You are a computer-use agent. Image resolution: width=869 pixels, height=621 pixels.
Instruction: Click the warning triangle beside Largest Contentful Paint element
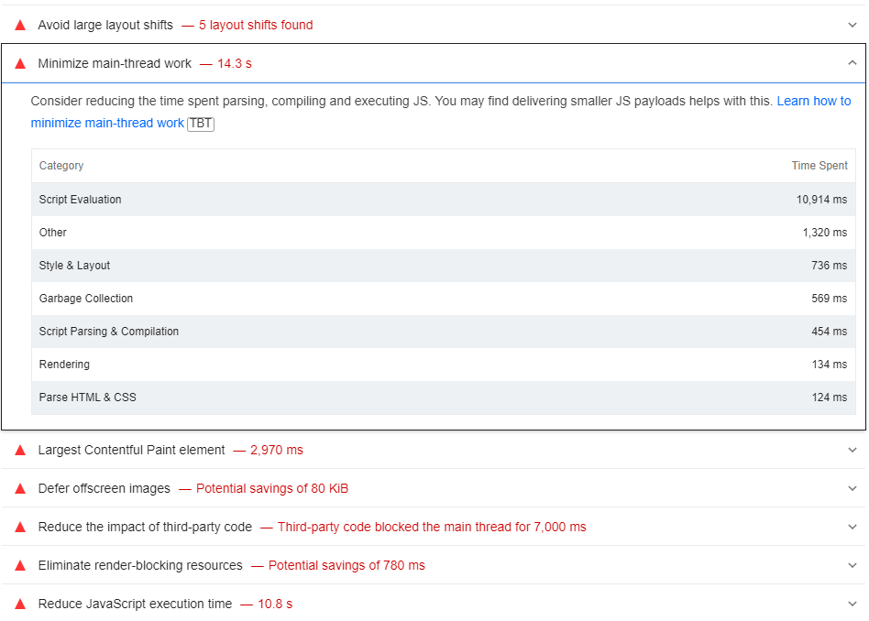pos(19,450)
